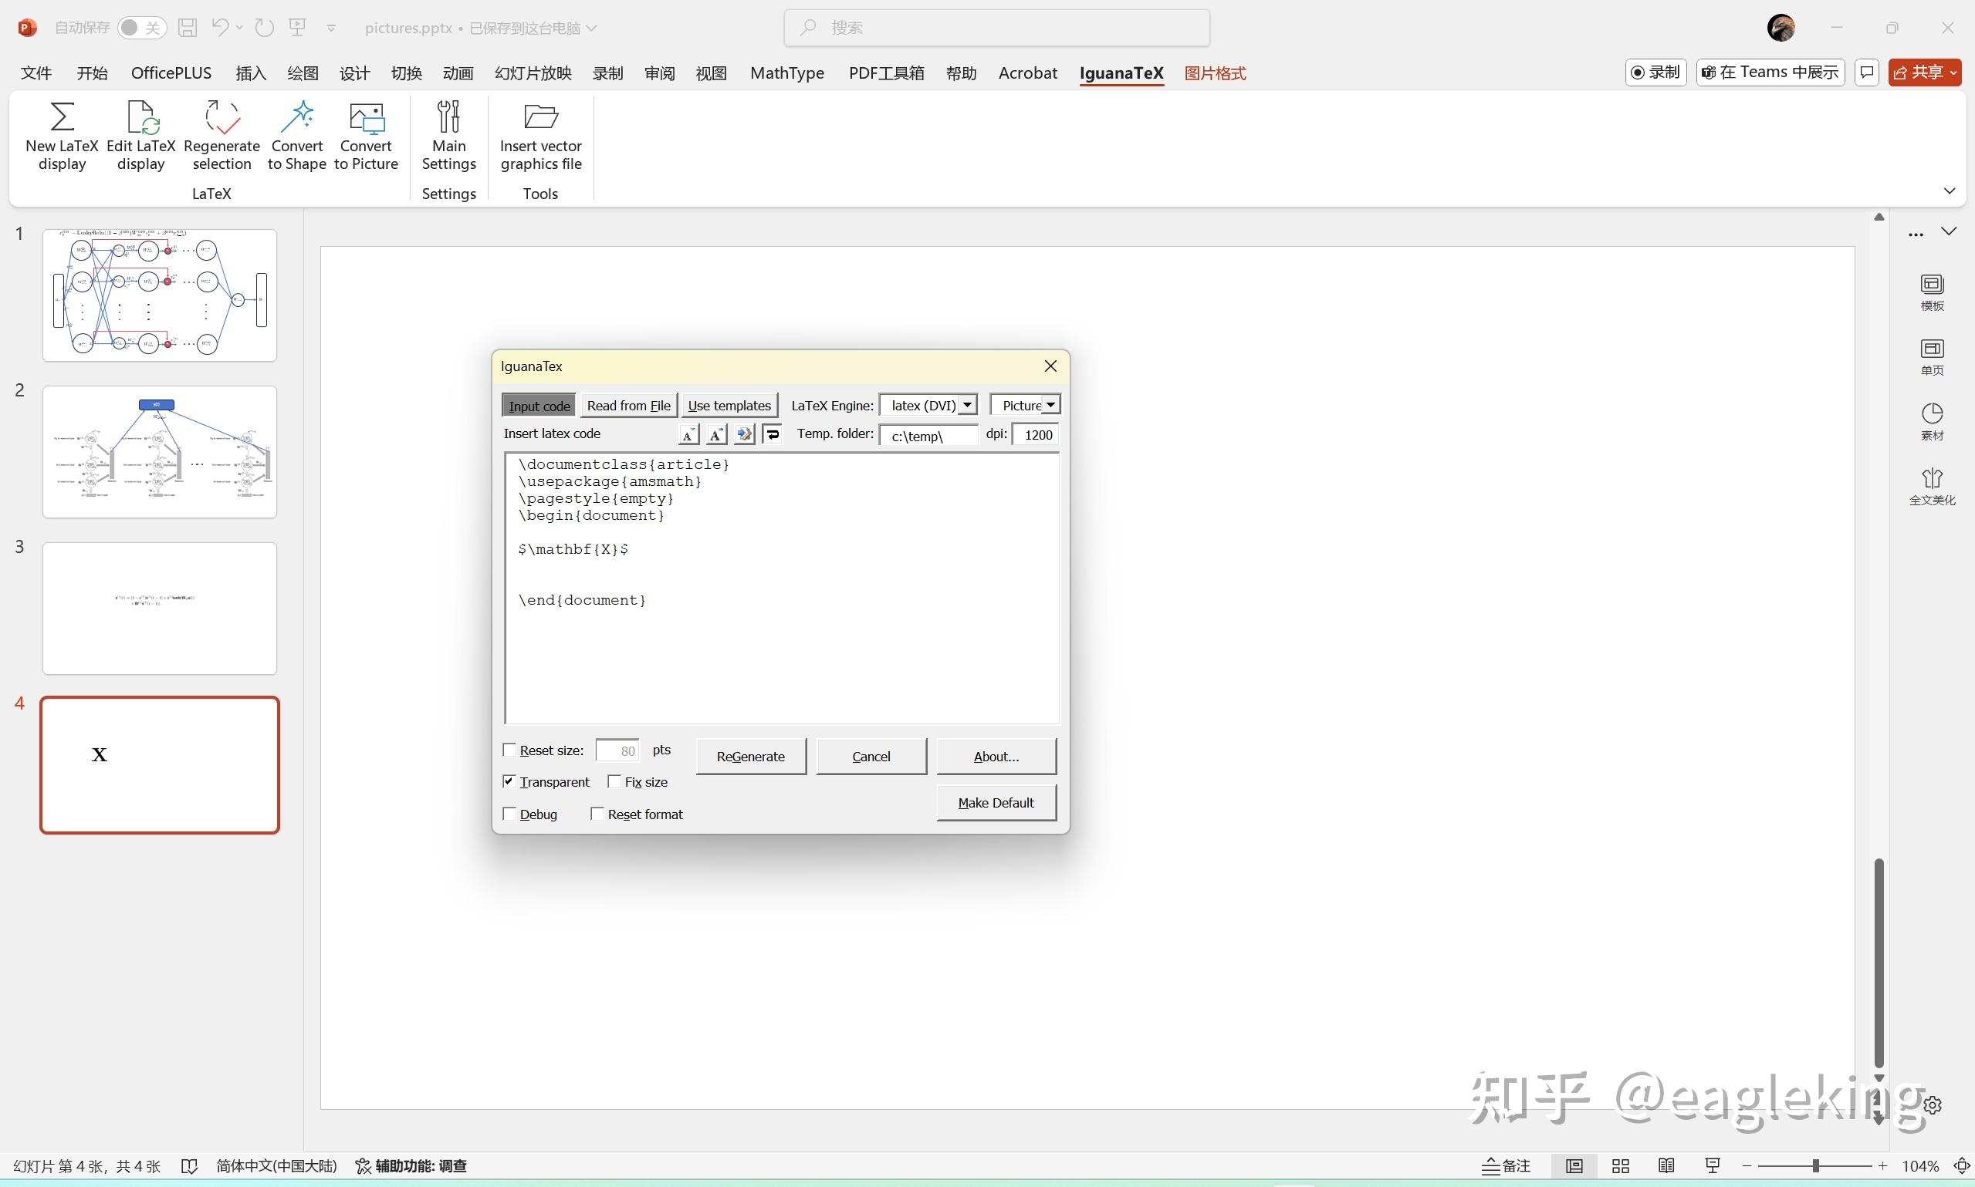The width and height of the screenshot is (1975, 1187).
Task: Open the LaTeX Engine dropdown
Action: [967, 405]
